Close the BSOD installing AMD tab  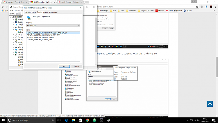pos(54,2)
